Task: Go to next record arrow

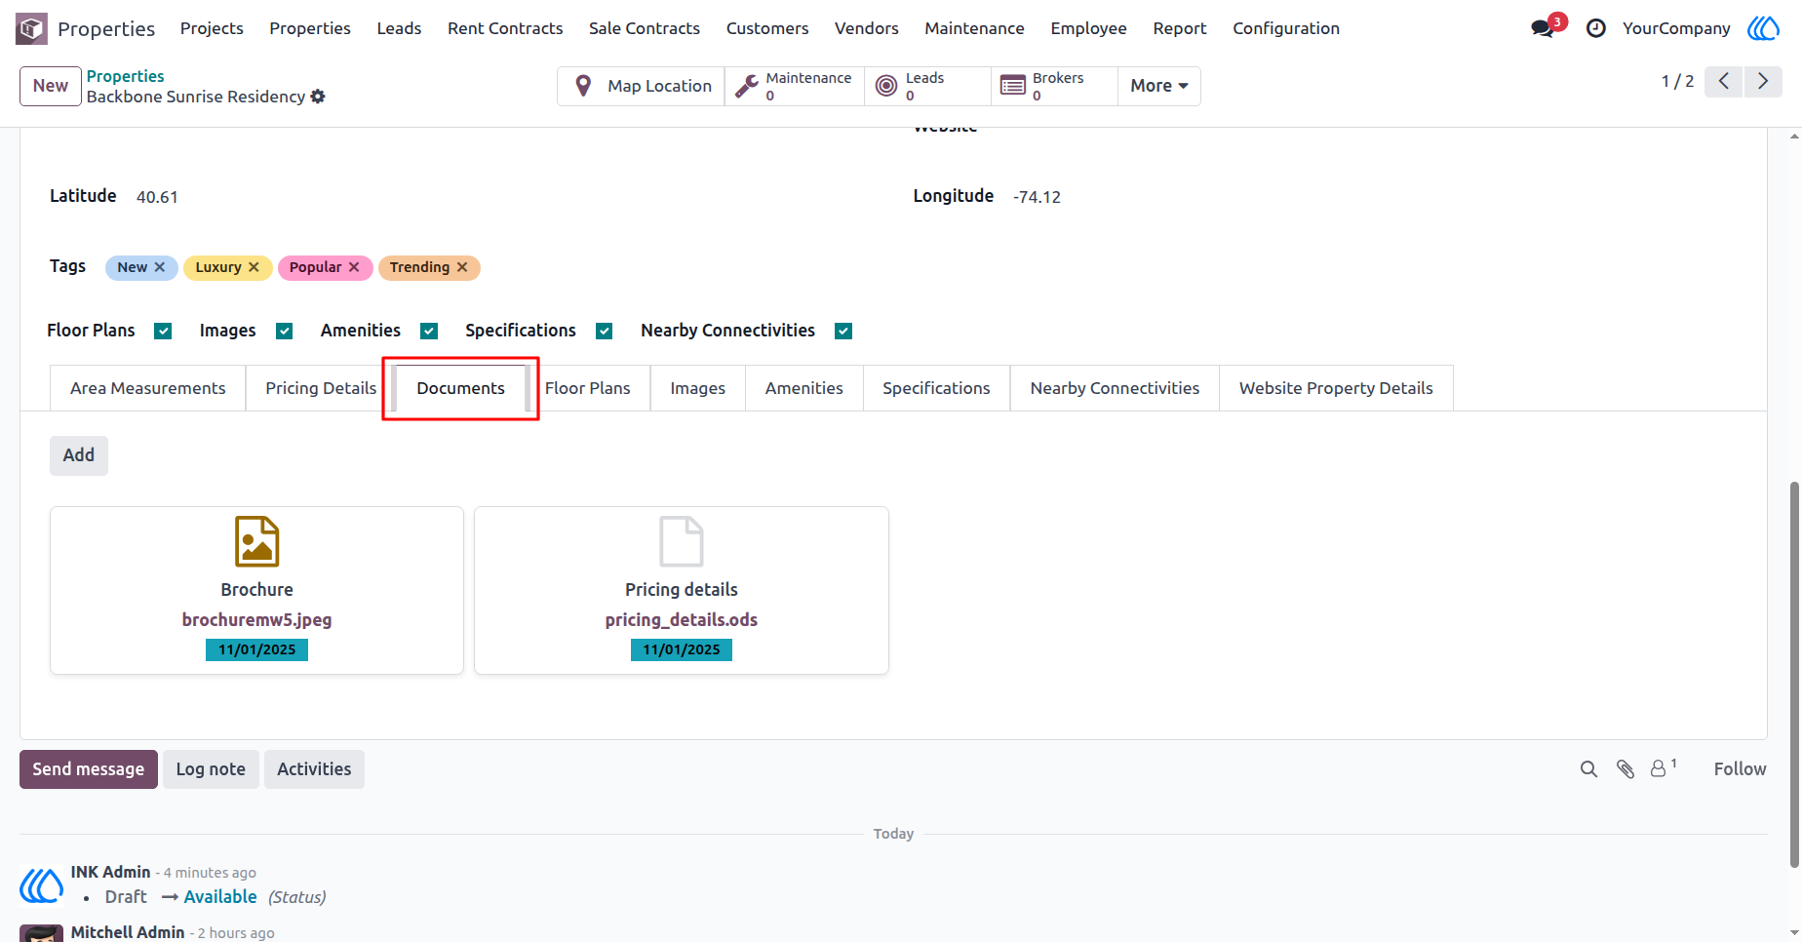Action: click(x=1763, y=81)
